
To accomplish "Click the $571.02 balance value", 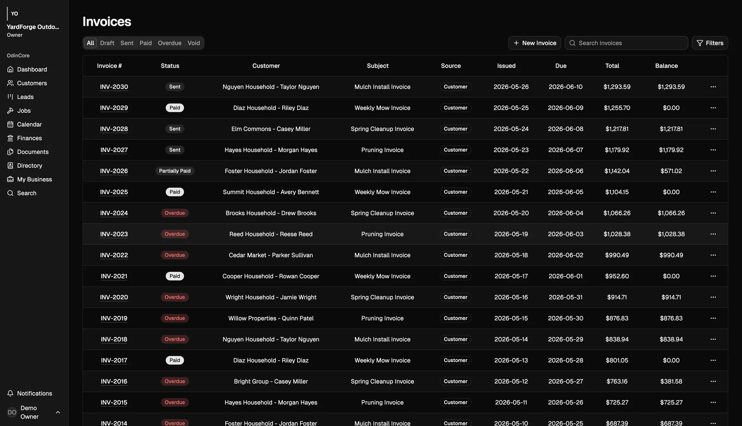I will click(x=671, y=171).
